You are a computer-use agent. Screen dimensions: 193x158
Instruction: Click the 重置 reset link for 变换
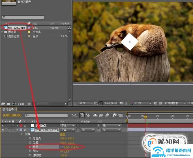[x=63, y=134]
